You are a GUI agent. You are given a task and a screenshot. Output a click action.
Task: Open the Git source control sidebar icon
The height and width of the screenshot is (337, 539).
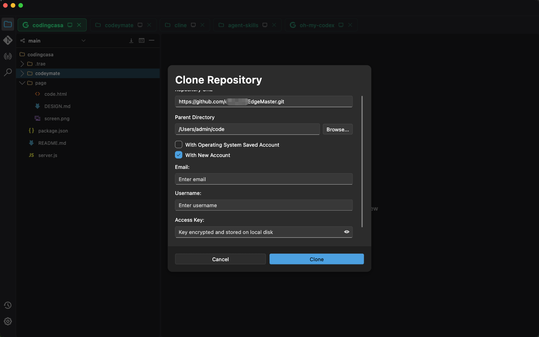[x=8, y=40]
